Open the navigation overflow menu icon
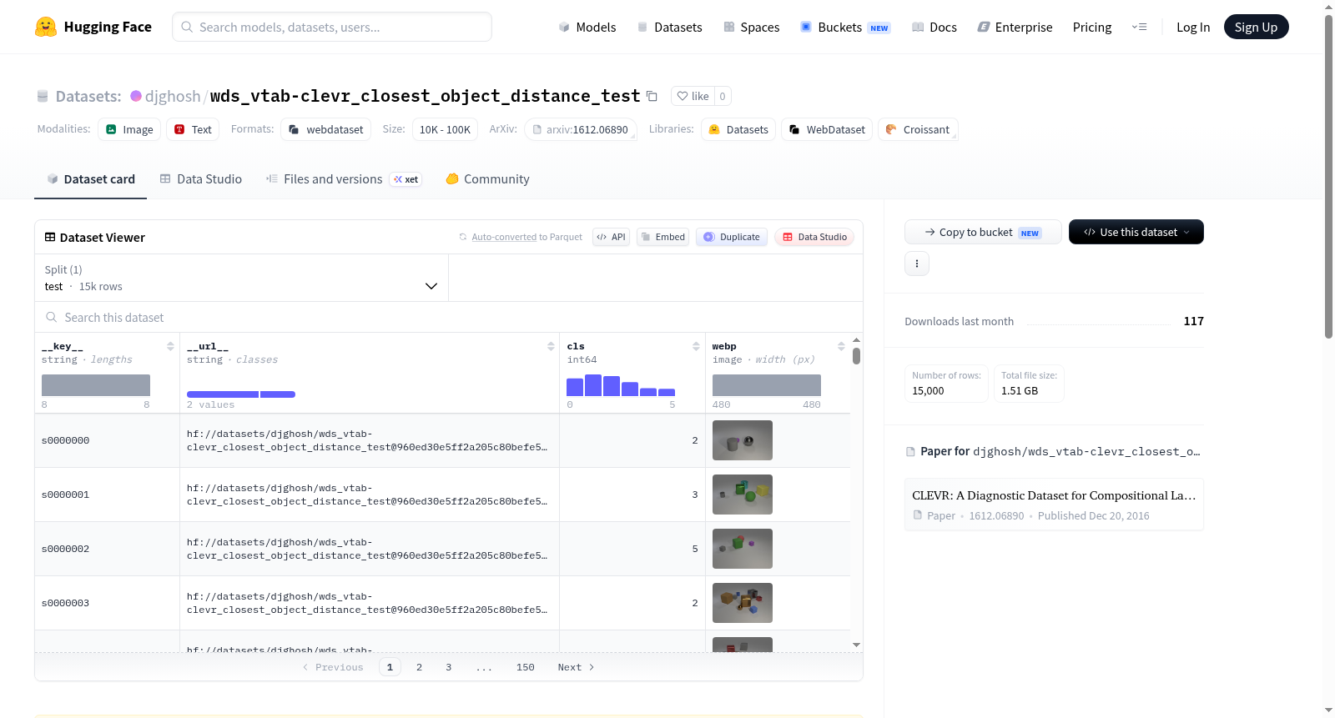The image size is (1335, 718). click(x=1139, y=27)
